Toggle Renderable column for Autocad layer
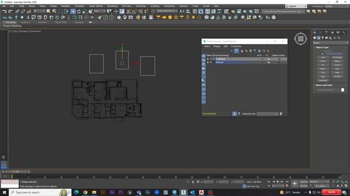The height and width of the screenshot is (196, 350). click(269, 62)
